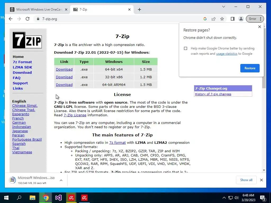Image resolution: width=271 pixels, height=203 pixels.
Task: Enable sending crash reports checkbox
Action: click(x=186, y=48)
